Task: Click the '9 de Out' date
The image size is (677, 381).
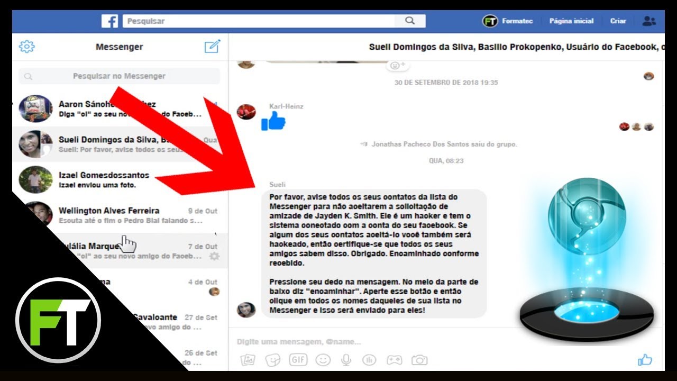Action: 203,211
